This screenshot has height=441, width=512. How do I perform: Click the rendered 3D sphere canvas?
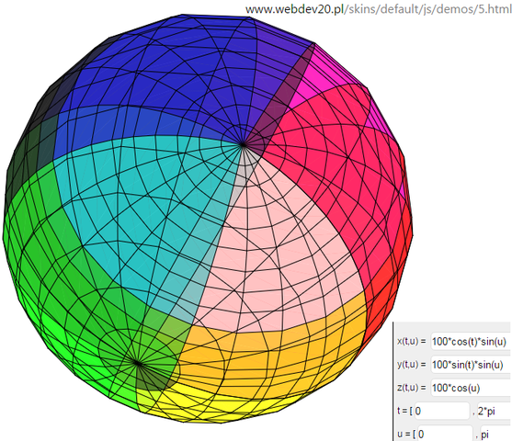click(208, 219)
